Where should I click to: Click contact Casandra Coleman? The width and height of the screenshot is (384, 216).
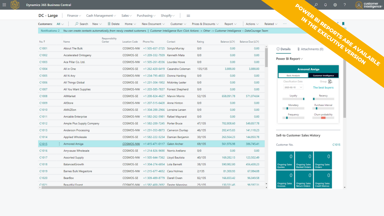point(178,69)
